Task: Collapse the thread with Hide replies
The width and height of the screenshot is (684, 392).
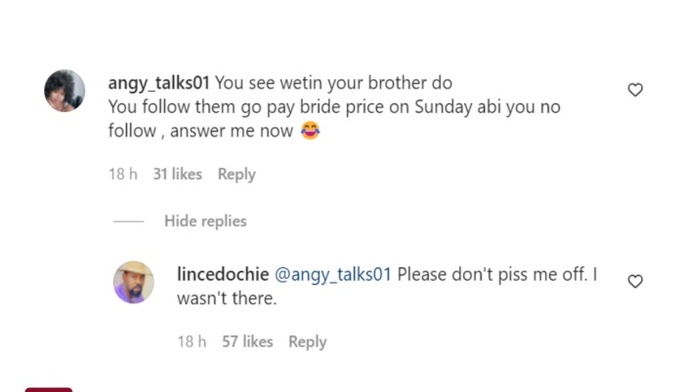Action: click(x=205, y=221)
